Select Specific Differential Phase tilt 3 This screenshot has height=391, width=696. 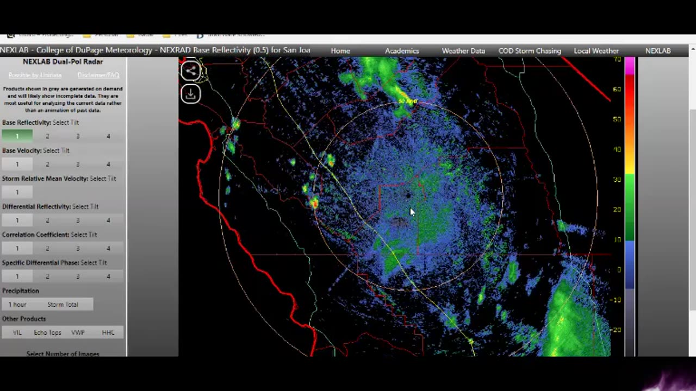click(x=78, y=276)
